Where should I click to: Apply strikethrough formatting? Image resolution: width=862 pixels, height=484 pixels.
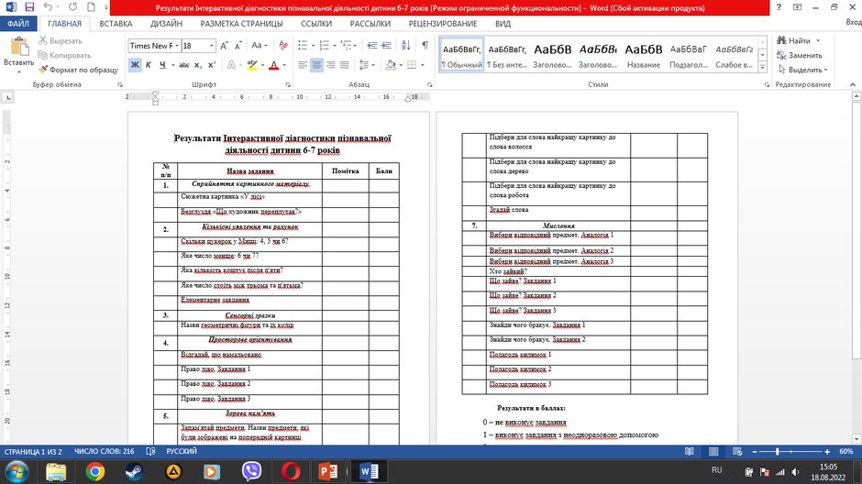184,65
